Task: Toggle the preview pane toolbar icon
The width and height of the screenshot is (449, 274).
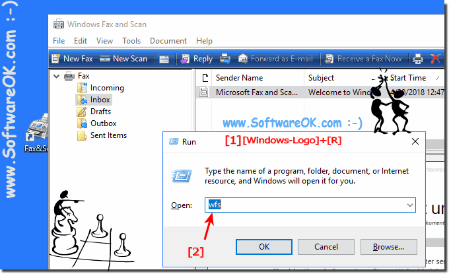Action: (164, 59)
